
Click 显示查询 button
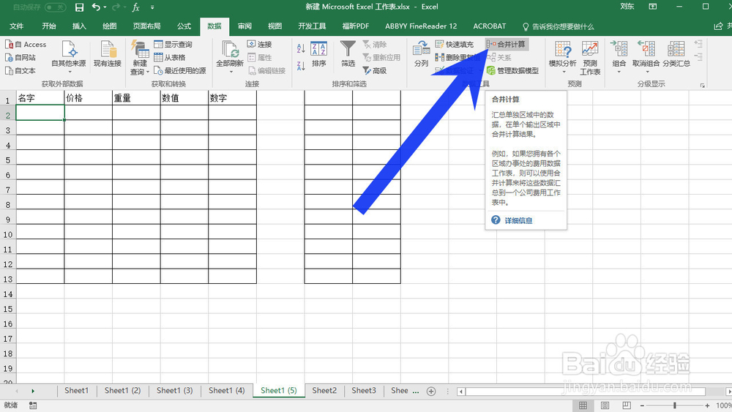[x=173, y=45]
